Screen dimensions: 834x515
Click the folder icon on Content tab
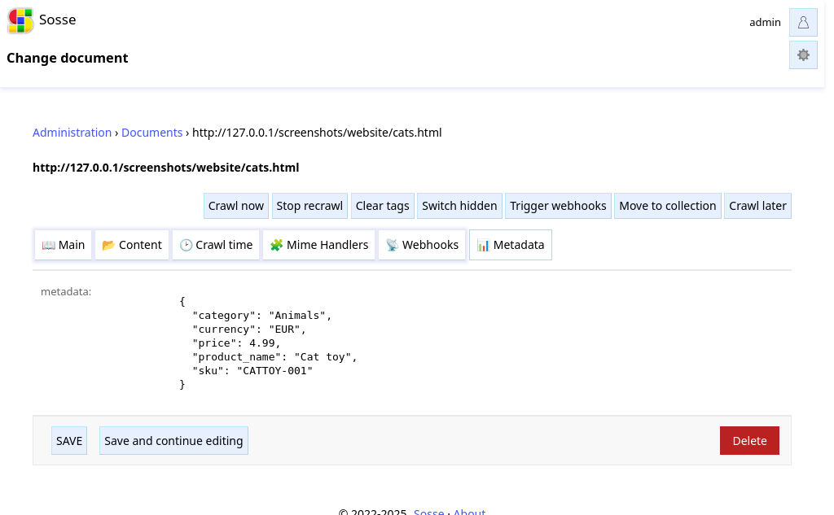108,245
